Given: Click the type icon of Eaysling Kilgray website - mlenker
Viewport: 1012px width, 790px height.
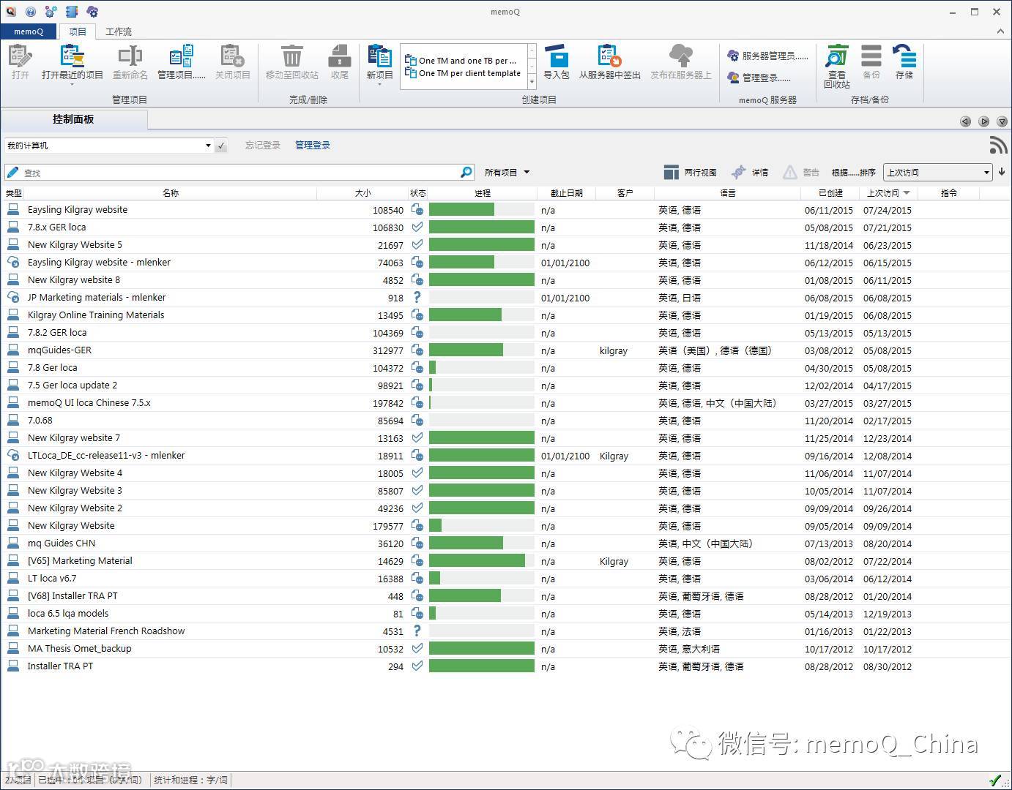Looking at the screenshot, I should 13,262.
